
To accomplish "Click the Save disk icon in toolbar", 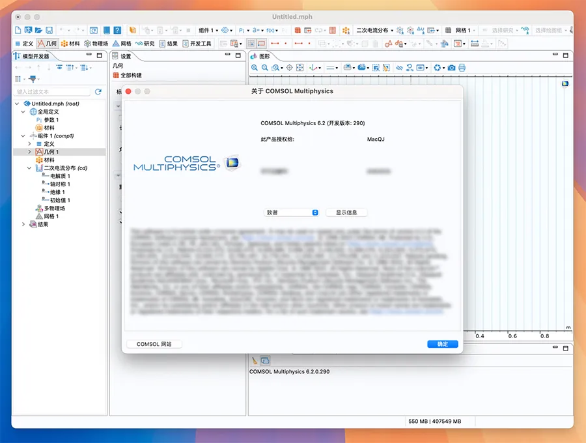I will coord(49,30).
